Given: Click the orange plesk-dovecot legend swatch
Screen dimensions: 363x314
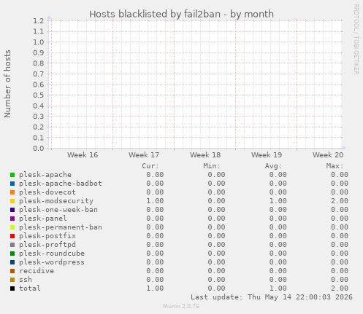Looking at the screenshot, I should click(12, 192).
